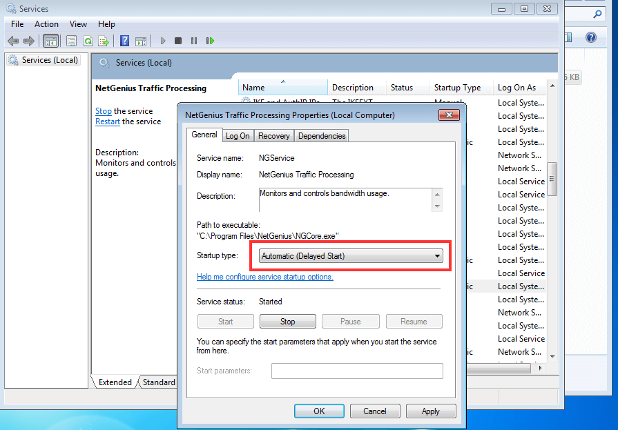The width and height of the screenshot is (618, 430).
Task: Click the Stop Service square toolbar icon
Action: [x=178, y=41]
